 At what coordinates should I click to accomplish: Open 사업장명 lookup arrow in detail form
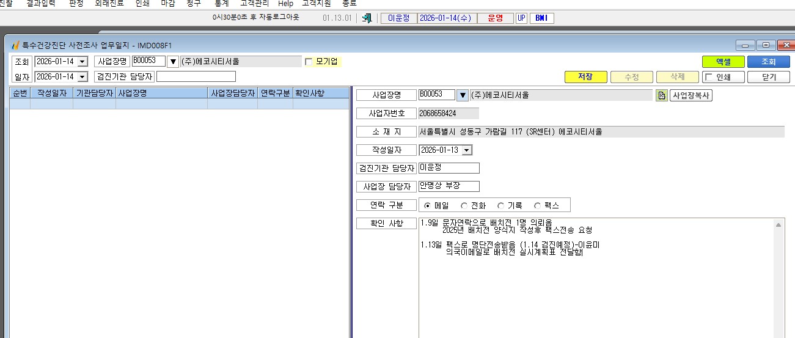pyautogui.click(x=463, y=95)
